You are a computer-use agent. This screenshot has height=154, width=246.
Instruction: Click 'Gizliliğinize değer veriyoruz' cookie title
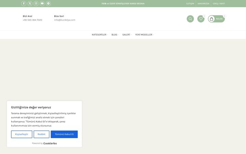pyautogui.click(x=31, y=107)
